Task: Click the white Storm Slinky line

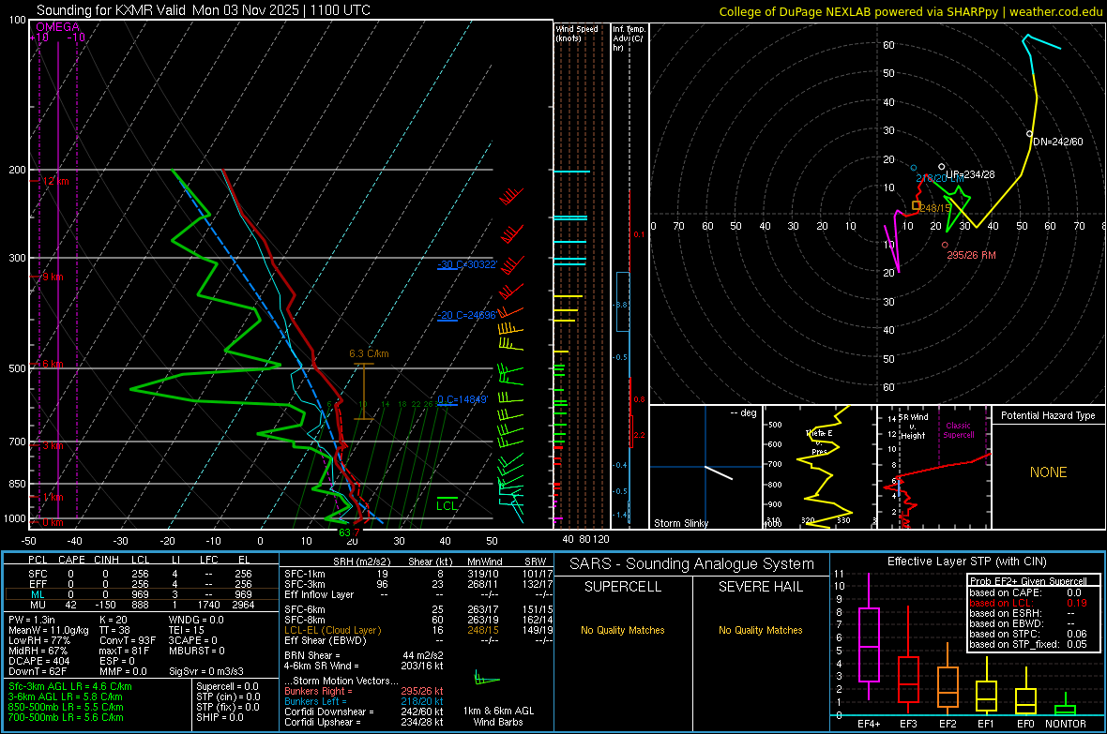Action: pos(719,472)
